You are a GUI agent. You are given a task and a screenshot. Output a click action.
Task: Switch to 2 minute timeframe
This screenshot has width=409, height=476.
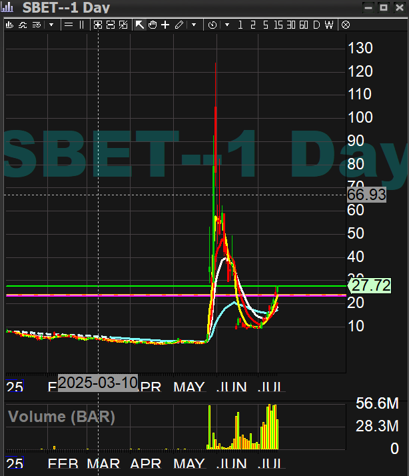(x=252, y=25)
